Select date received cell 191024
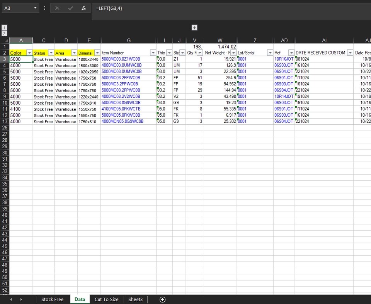The image size is (371, 304). pos(324,97)
